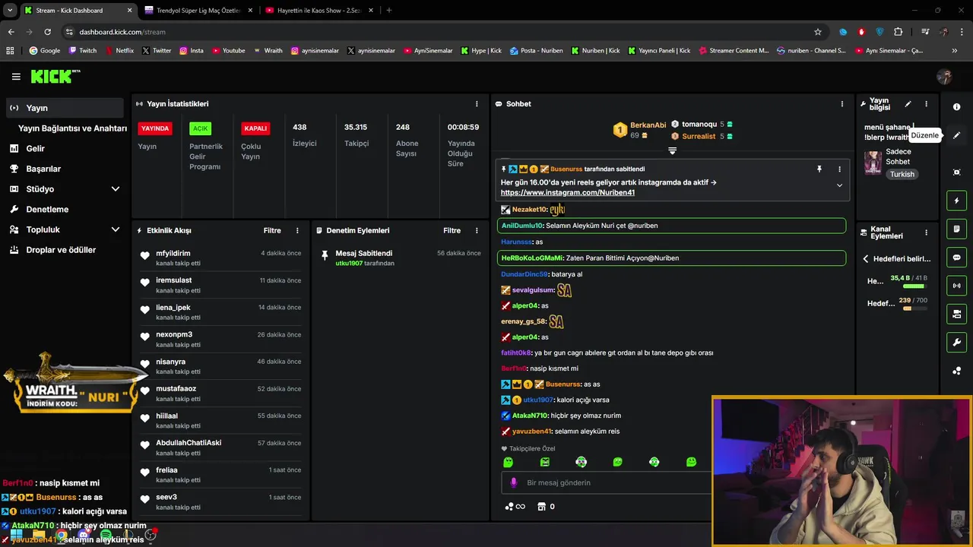Image resolution: width=973 pixels, height=547 pixels.
Task: Open the instagram.com/Nuriben41 link
Action: point(567,193)
